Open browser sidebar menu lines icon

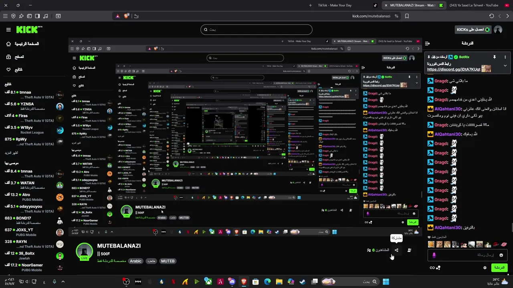pyautogui.click(x=5, y=16)
